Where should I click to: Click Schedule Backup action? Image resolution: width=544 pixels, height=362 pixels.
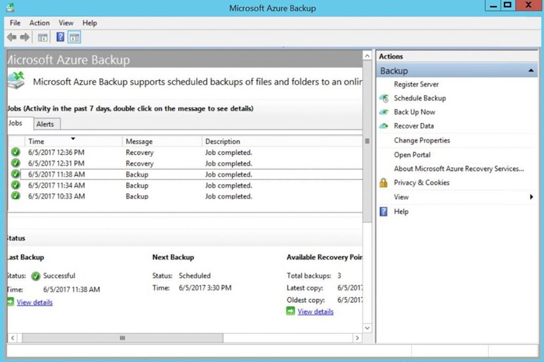(x=420, y=99)
